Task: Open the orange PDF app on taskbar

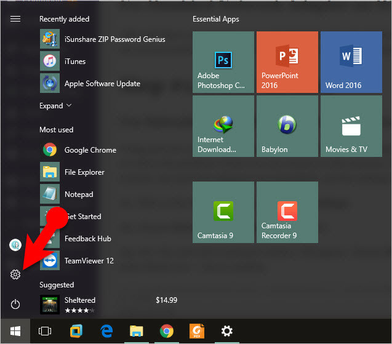Action: point(197,331)
